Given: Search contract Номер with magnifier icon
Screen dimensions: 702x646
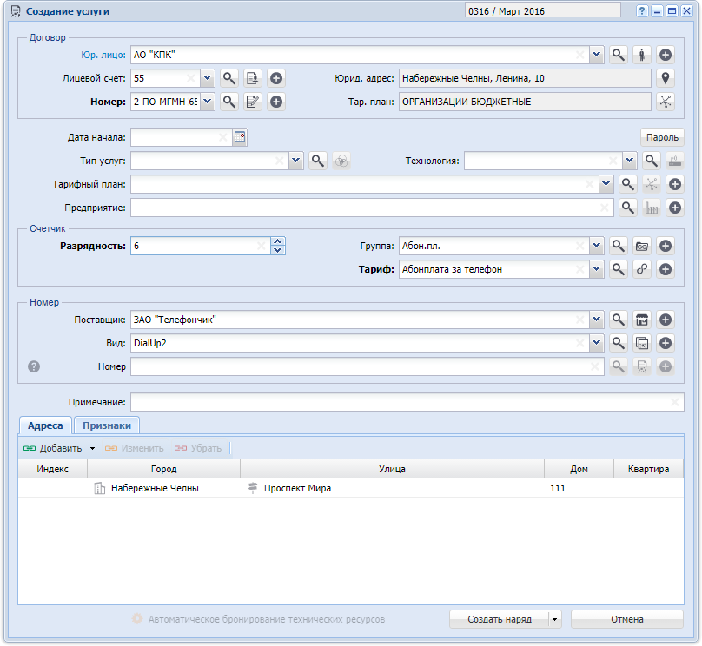Looking at the screenshot, I should pos(229,102).
